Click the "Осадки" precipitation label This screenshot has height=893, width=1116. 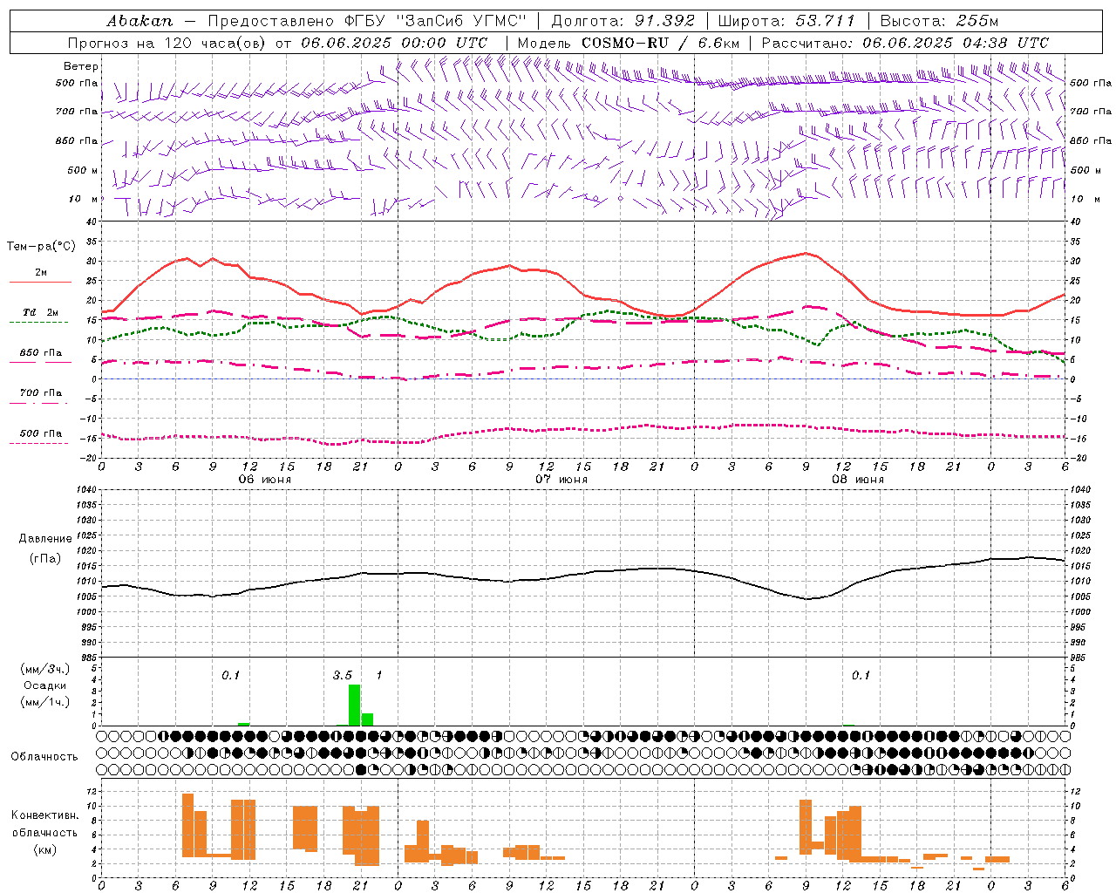click(44, 685)
